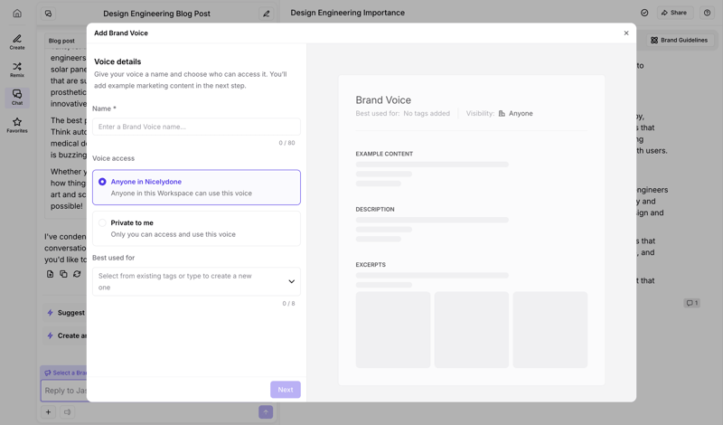Click the Design Engineering Blog Post title

pyautogui.click(x=156, y=14)
